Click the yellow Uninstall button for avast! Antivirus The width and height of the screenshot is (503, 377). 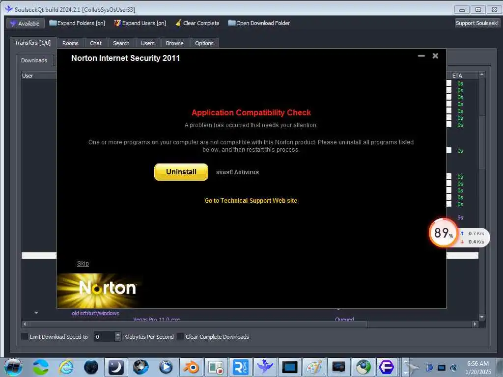click(181, 172)
